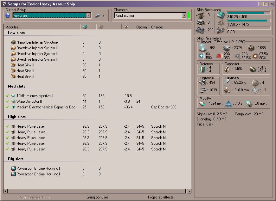This screenshot has height=201, width=276.
Task: Select the first Polycarbon Engine Housing I icon
Action: [13, 168]
